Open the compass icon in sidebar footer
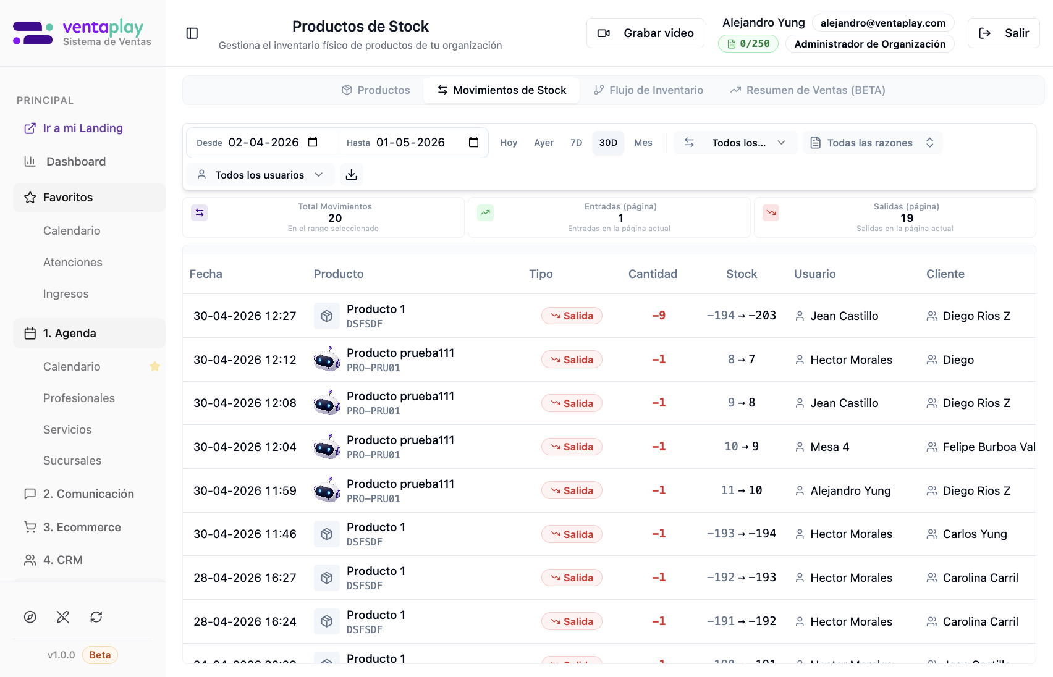The width and height of the screenshot is (1053, 677). point(30,617)
